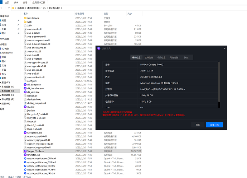Image resolution: width=247 pixels, height=178 pixels.
Task: Expand the chevron after D5 Render in the breadcrumb
Action: [x=62, y=8]
